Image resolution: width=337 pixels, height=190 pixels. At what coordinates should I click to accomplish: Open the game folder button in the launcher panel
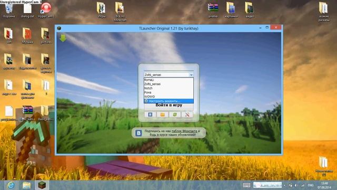[x=163, y=115]
